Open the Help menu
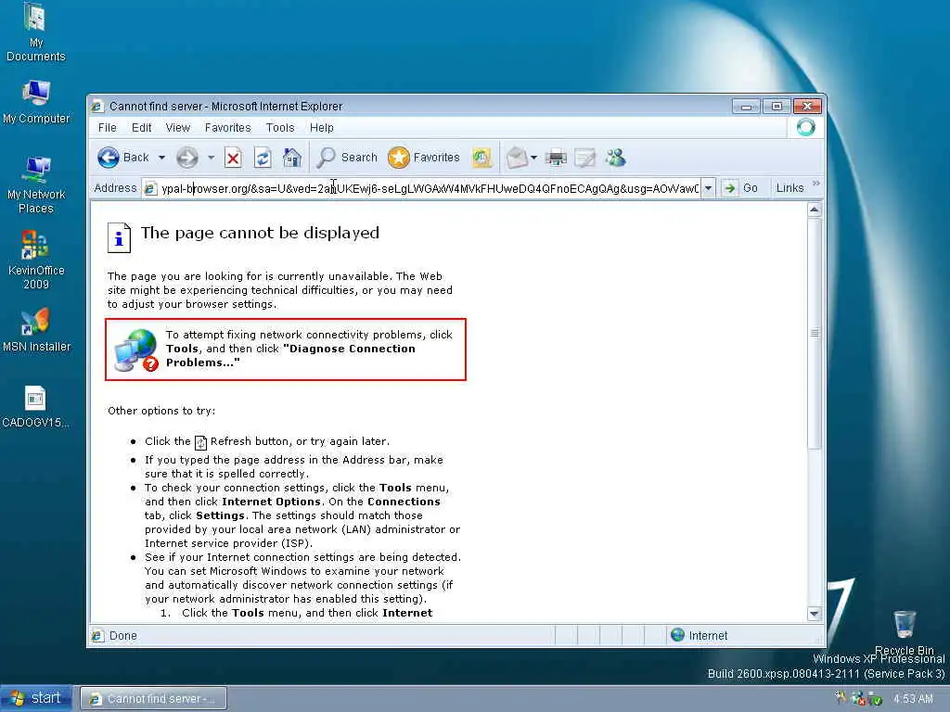This screenshot has height=712, width=950. coord(322,128)
